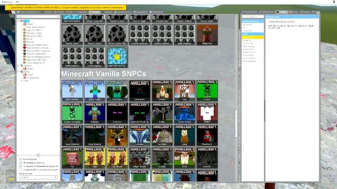Select the Sheep NPC tile
Viewport: 337px width, 189px height.
tap(185, 157)
